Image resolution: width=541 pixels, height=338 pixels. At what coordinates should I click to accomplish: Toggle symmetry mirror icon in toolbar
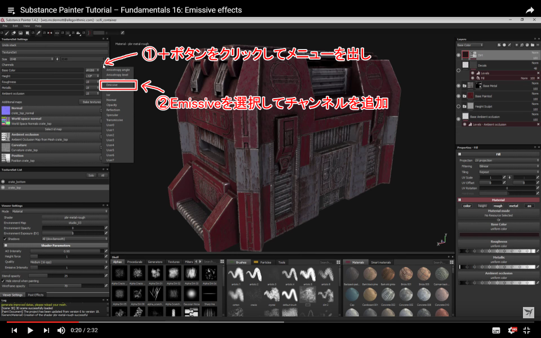pyautogui.click(x=50, y=33)
